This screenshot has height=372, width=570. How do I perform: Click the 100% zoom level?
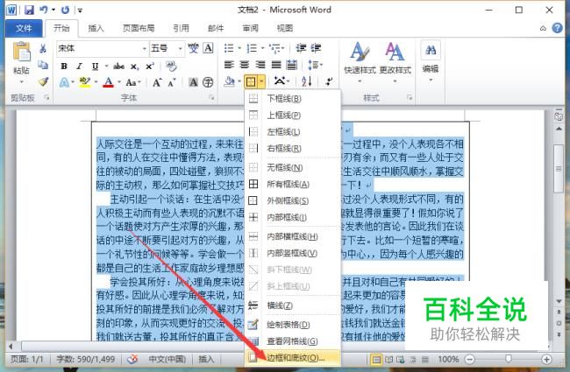click(448, 359)
